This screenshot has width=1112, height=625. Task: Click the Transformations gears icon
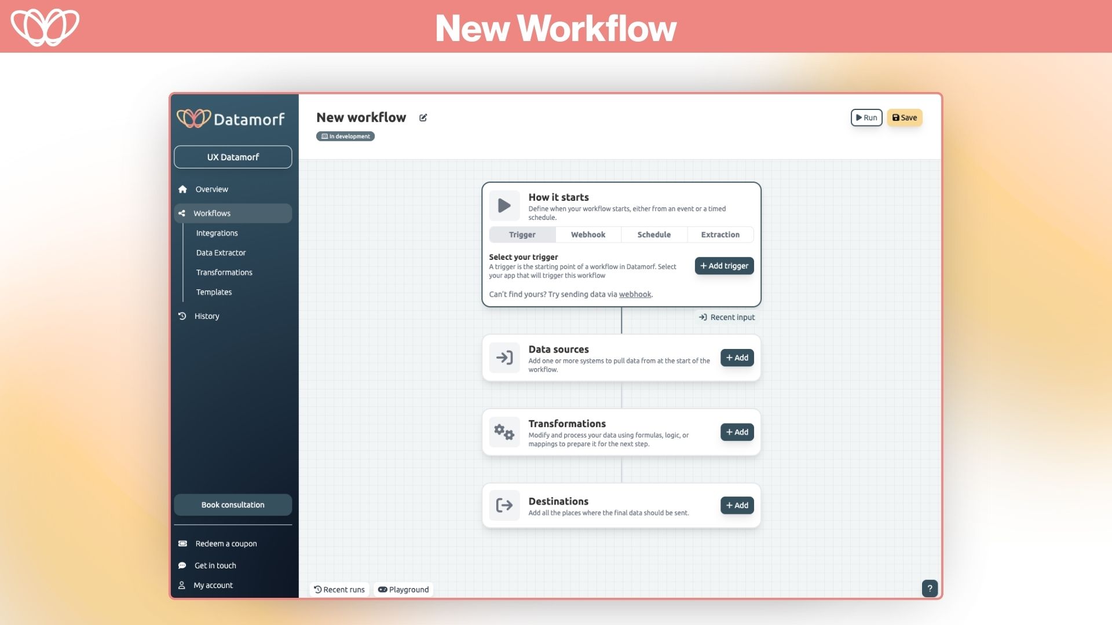(504, 432)
